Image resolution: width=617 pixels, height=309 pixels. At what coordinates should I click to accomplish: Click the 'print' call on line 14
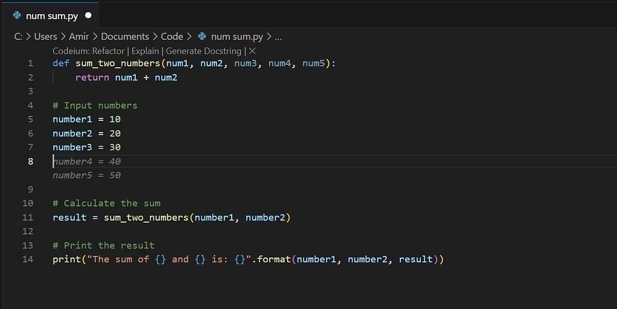point(67,259)
